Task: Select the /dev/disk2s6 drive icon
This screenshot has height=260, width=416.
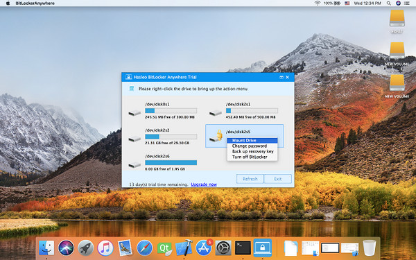Action: (135, 165)
